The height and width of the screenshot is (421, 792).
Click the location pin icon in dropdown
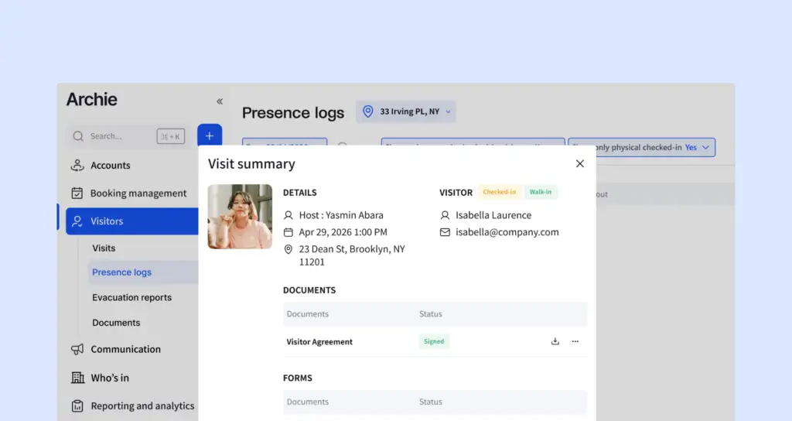[367, 111]
